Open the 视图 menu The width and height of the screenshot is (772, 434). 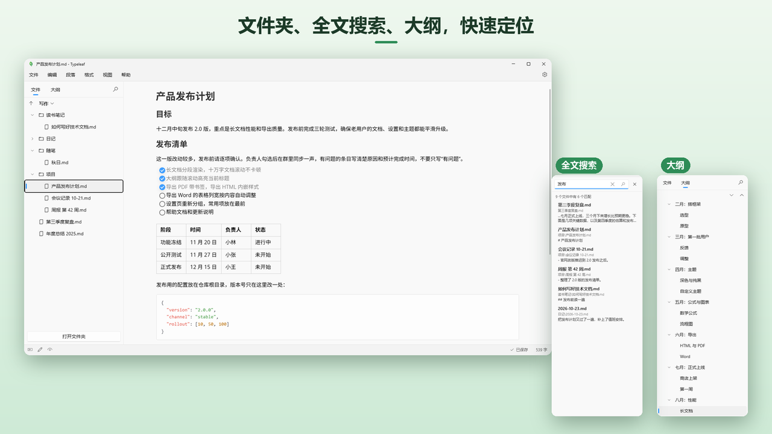pos(107,75)
